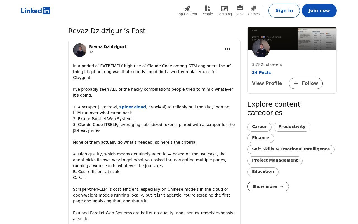Open Revaz Dzidziguri's avatar in the post header
358x224 pixels.
coord(80,50)
